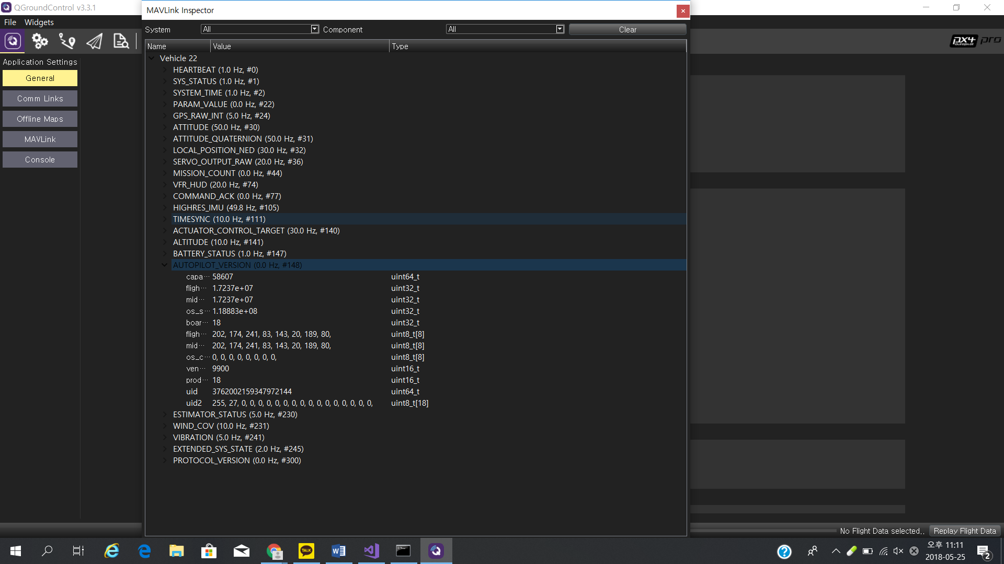Collapse the Vehicle 22 tree node
Screen dimensions: 1004x564
[x=152, y=58]
